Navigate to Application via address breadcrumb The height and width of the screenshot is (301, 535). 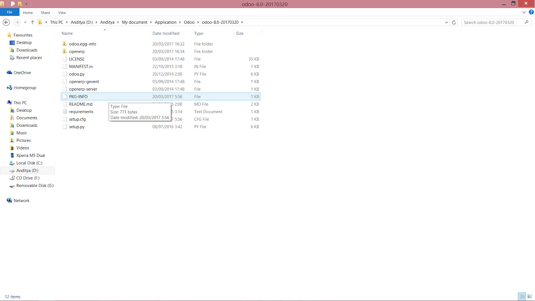tap(166, 22)
